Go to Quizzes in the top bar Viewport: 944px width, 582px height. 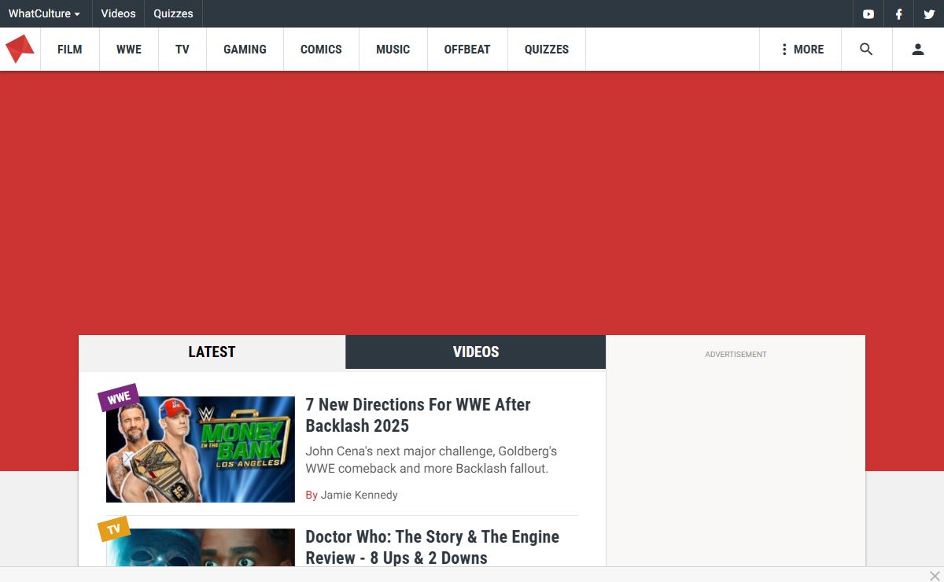(x=173, y=13)
